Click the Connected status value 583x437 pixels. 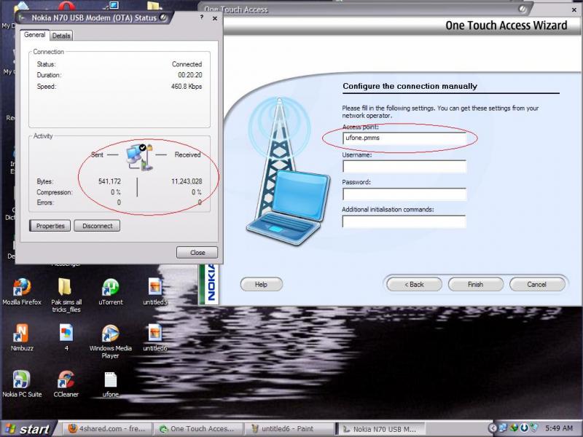(x=187, y=64)
